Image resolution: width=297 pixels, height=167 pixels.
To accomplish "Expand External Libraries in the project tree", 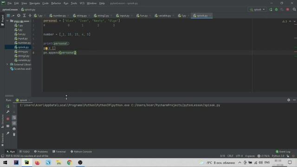I will [x=7, y=64].
